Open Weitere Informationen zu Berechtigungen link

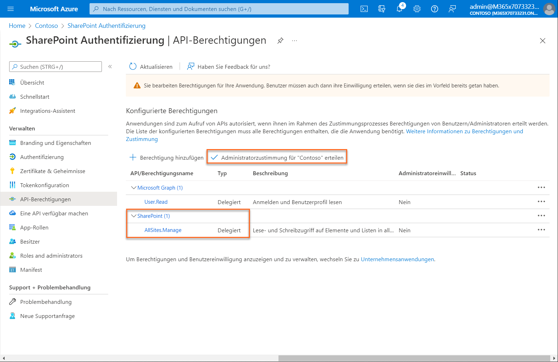tap(464, 131)
